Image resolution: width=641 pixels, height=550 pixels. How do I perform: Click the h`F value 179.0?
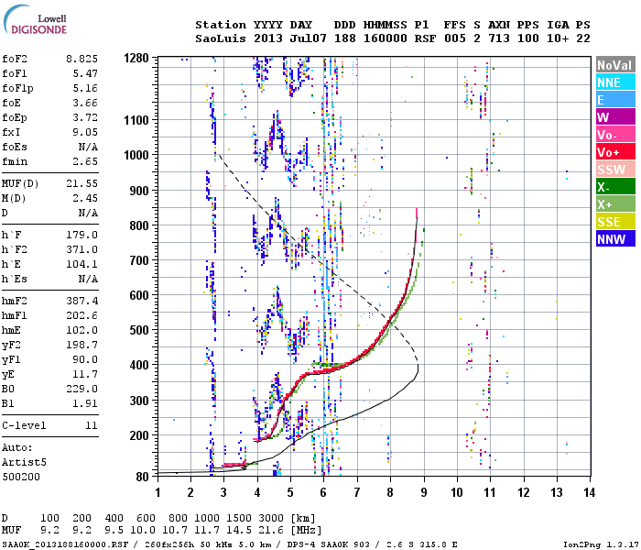(x=81, y=235)
